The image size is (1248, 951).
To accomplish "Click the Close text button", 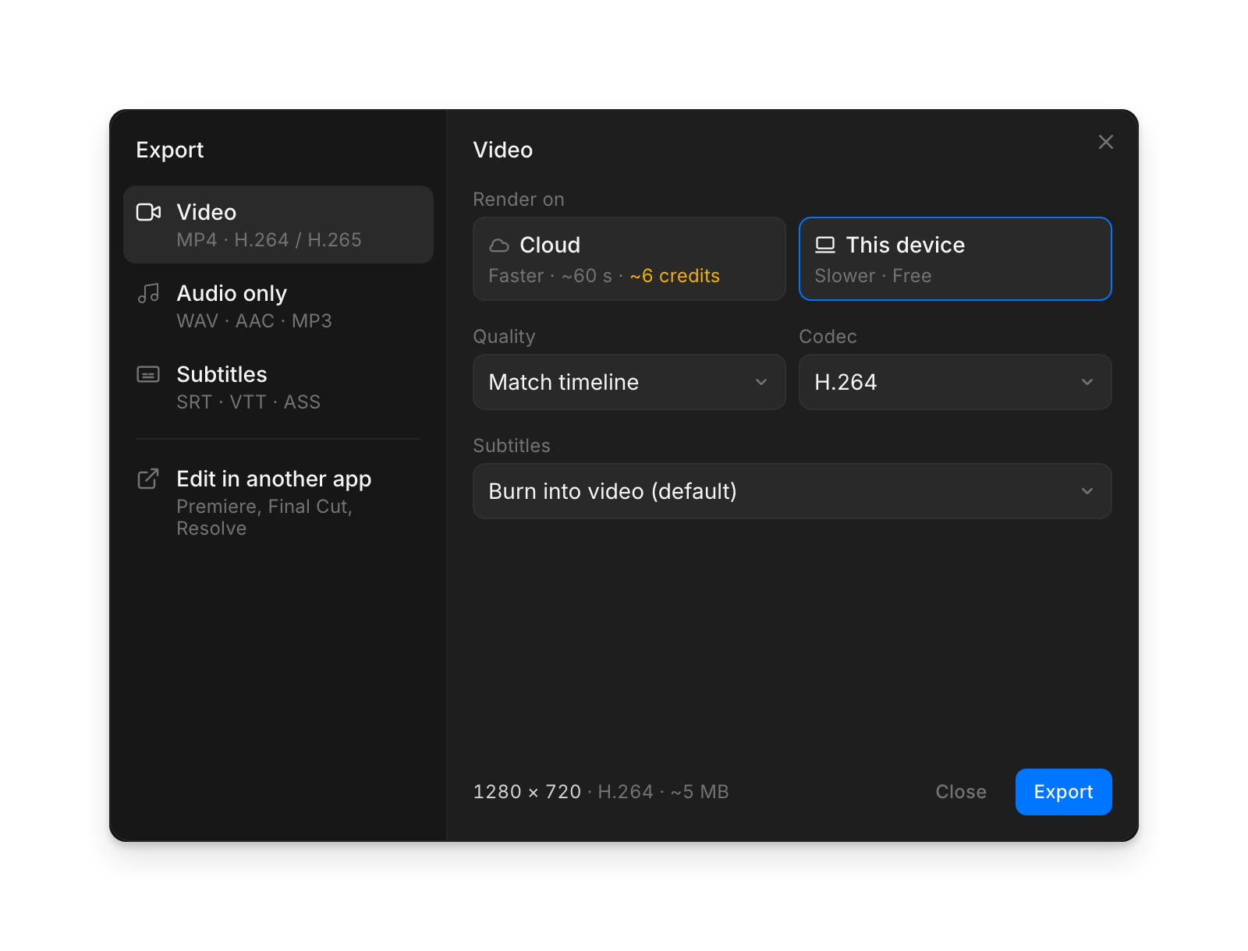I will click(961, 792).
